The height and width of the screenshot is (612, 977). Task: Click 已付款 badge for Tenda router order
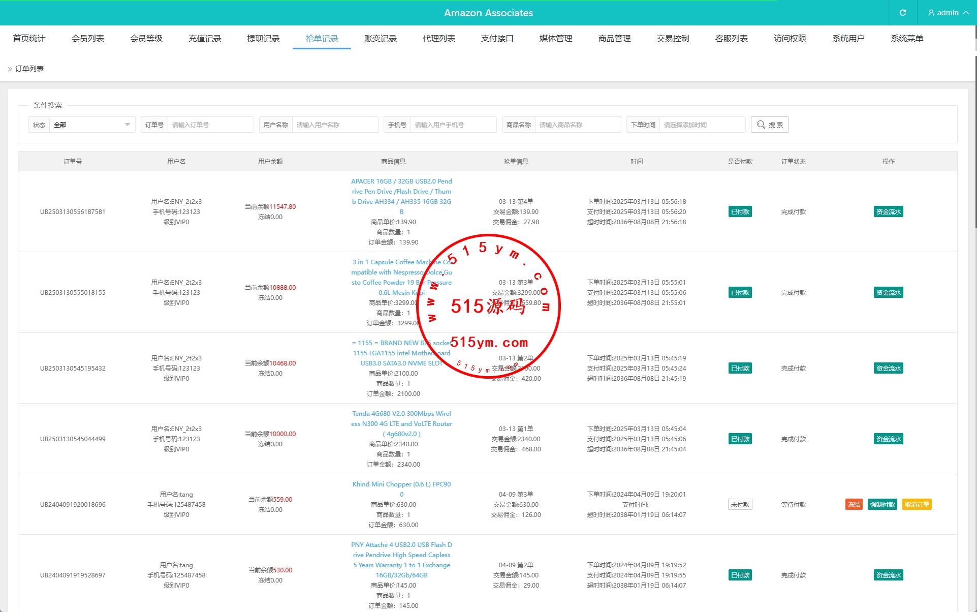740,439
